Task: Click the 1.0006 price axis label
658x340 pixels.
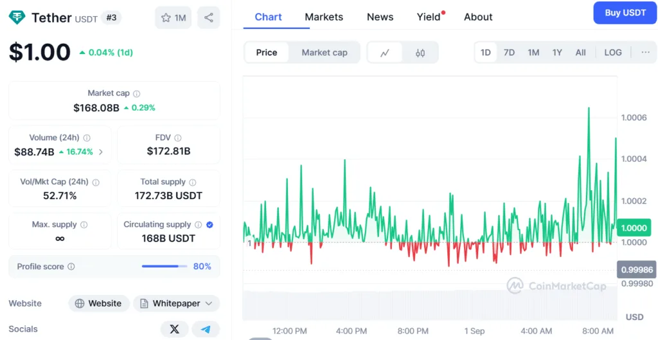Action: coord(634,117)
